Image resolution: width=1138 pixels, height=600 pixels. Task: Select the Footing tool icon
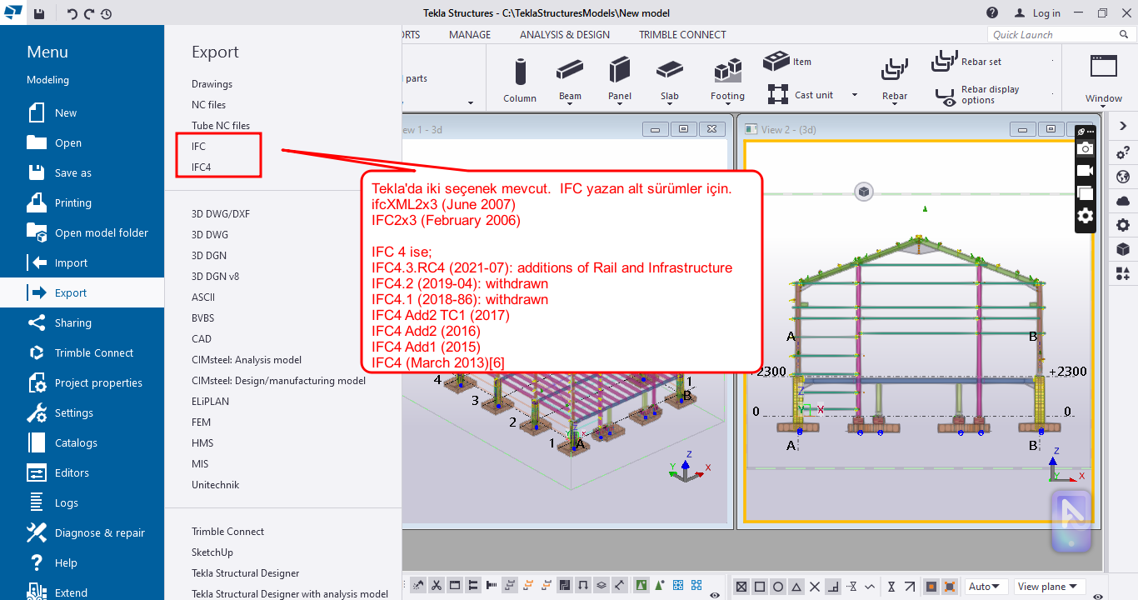727,71
